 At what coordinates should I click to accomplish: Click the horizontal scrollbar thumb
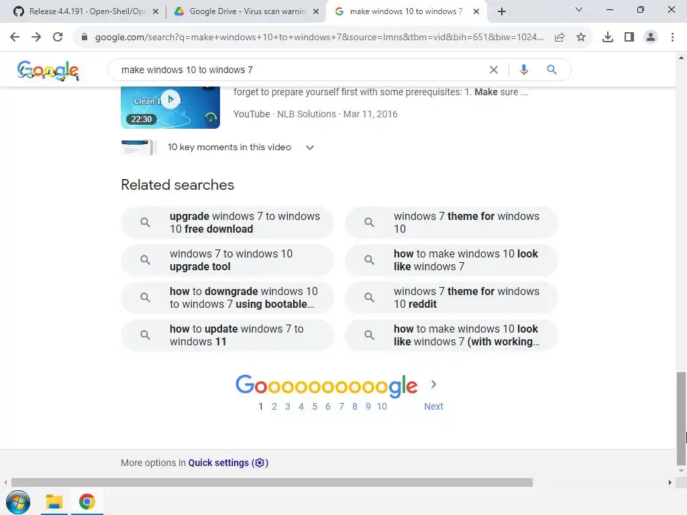pyautogui.click(x=272, y=483)
